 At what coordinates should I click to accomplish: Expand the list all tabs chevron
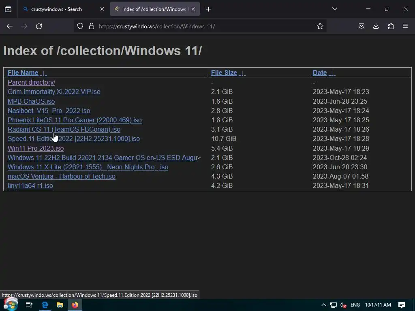point(334,9)
